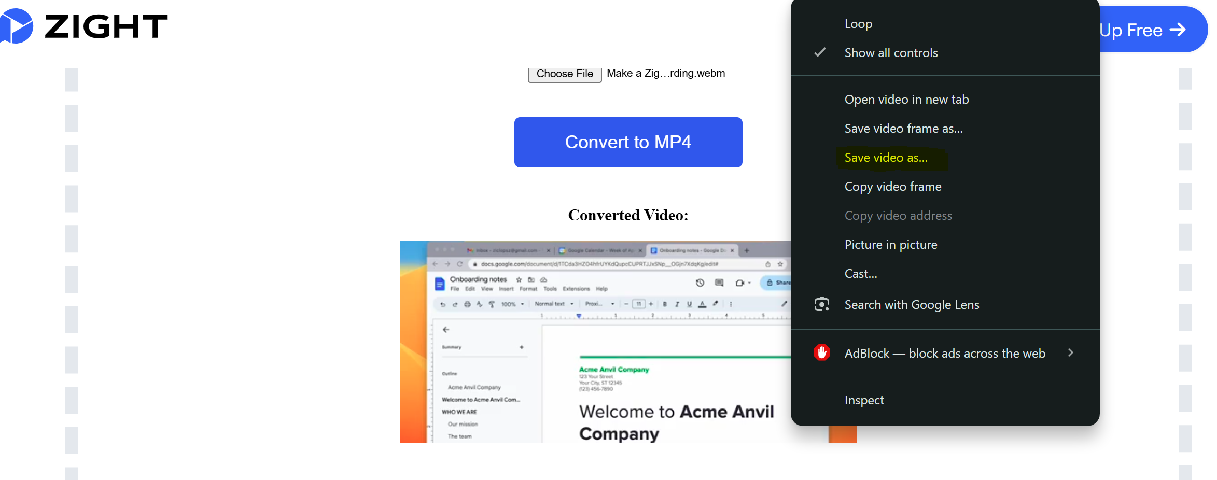Open AdBlock — block ads across the web
This screenshot has height=480, width=1217.
tap(945, 354)
